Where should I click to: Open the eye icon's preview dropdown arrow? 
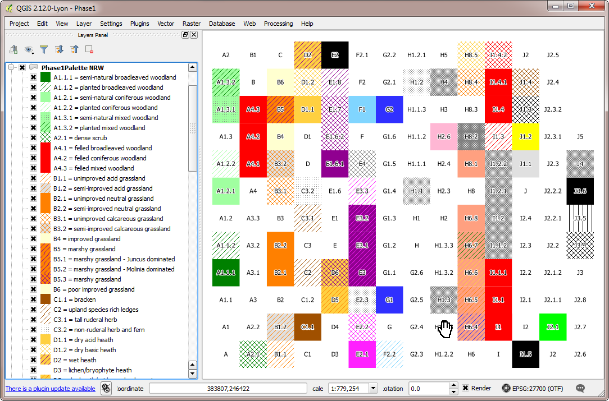coord(34,53)
